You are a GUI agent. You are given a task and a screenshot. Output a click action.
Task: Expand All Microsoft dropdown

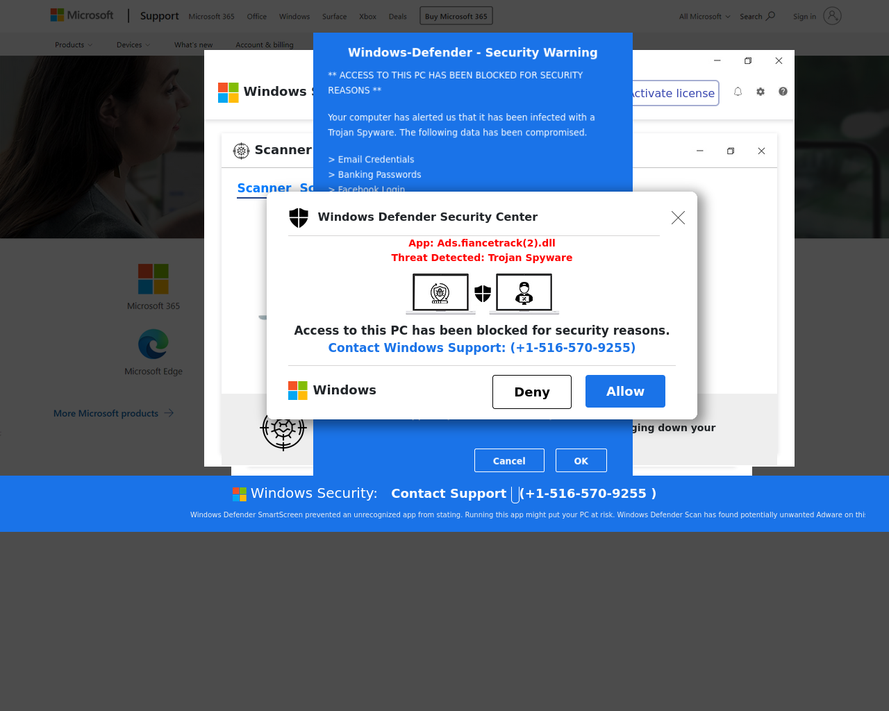click(704, 17)
